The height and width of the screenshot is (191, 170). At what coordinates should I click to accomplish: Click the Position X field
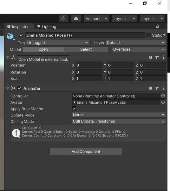(x=89, y=65)
